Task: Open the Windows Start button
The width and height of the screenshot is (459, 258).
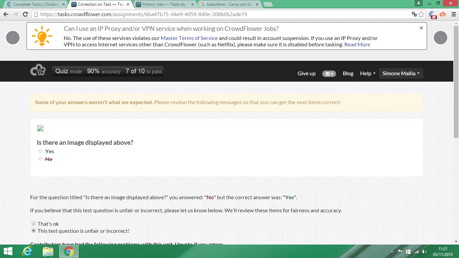Action: [x=8, y=251]
